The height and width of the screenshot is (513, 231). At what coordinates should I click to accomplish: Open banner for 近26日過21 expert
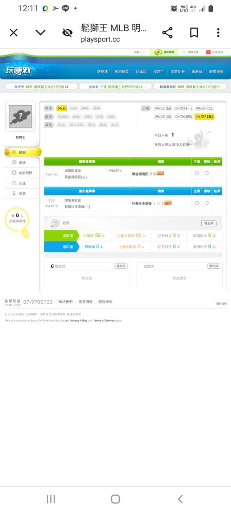(x=190, y=87)
